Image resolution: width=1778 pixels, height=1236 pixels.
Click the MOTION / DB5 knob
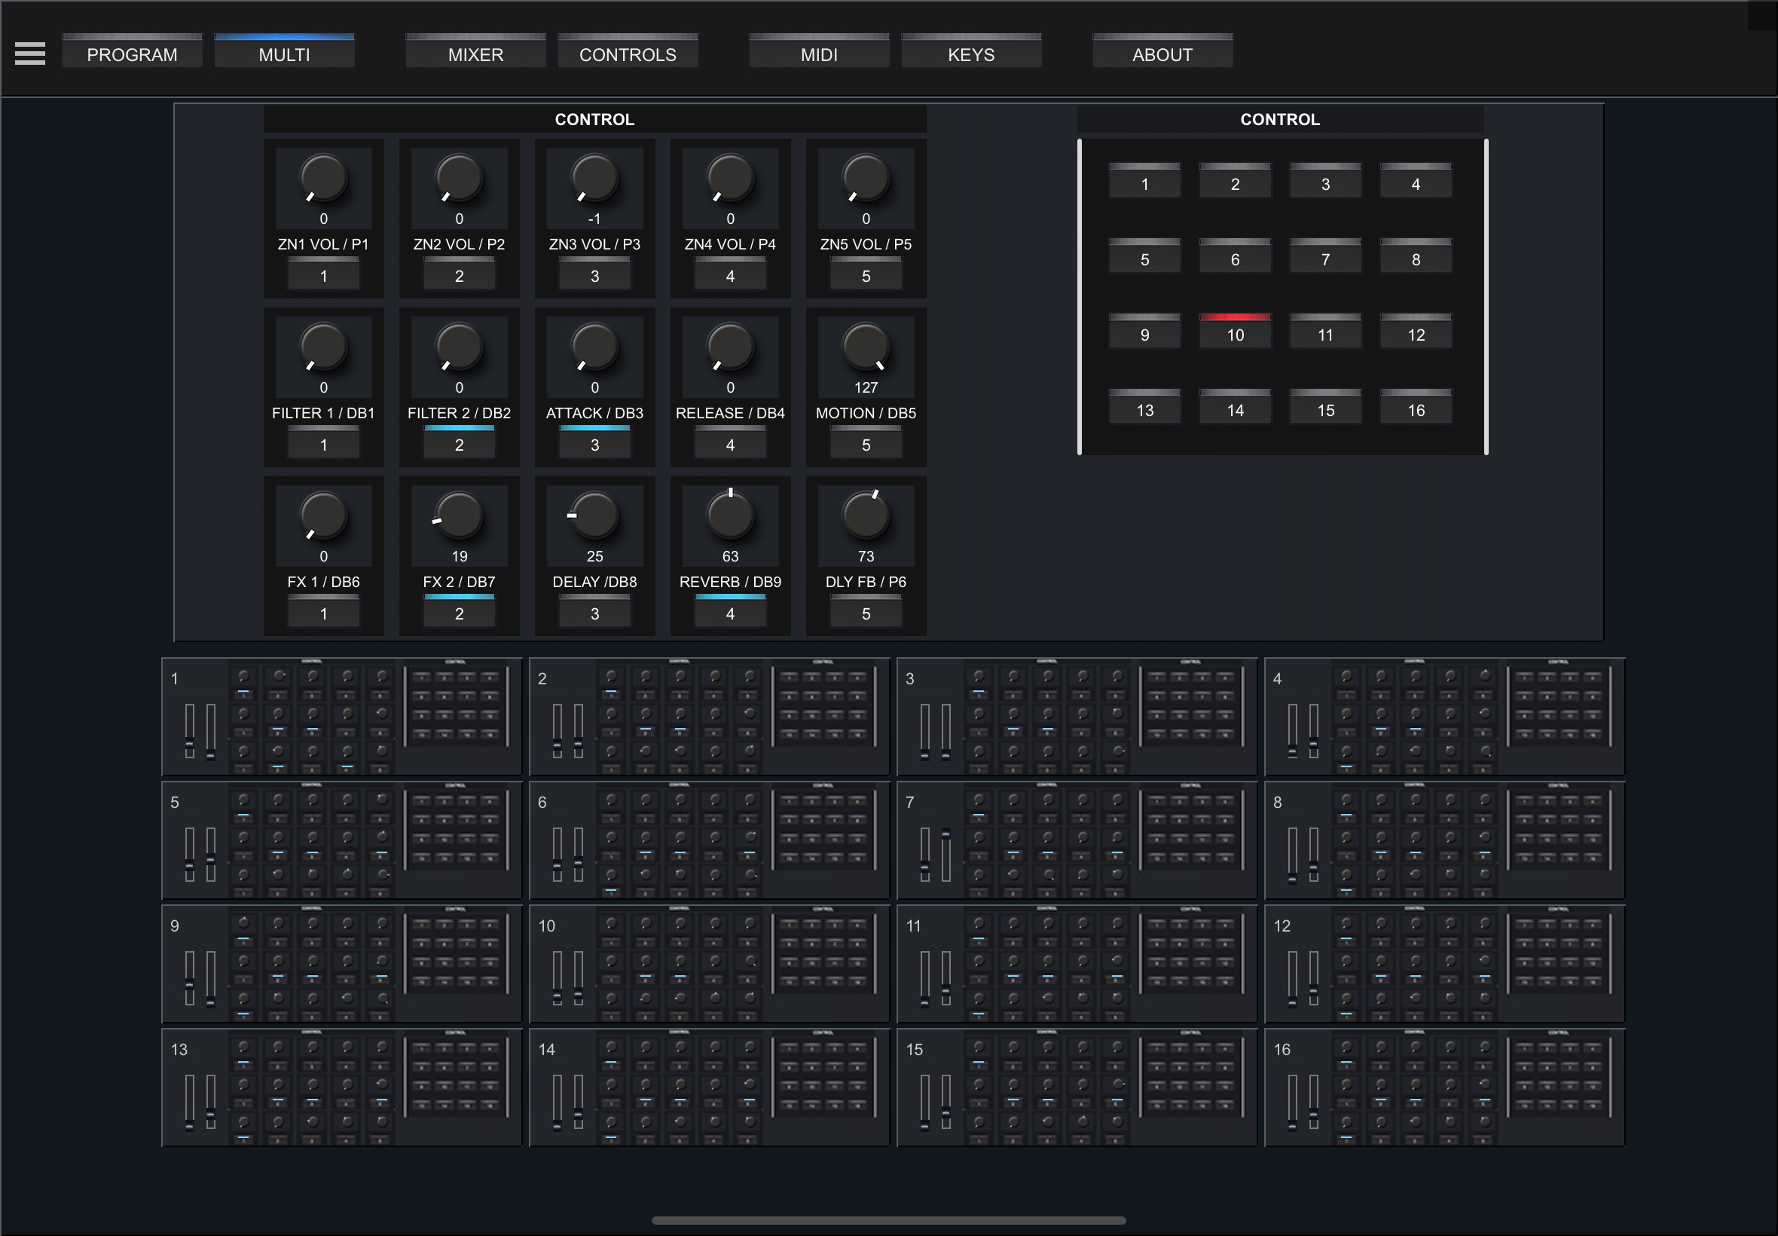click(866, 347)
